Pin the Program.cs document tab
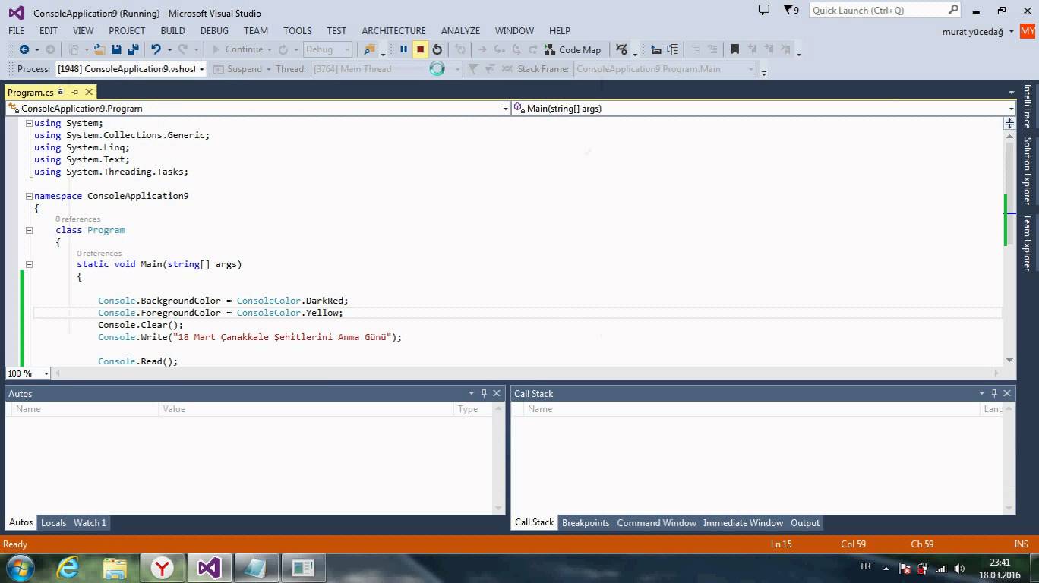1039x583 pixels. [x=76, y=91]
